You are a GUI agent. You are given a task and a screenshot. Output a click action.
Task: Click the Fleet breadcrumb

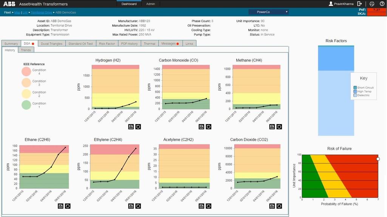[x=8, y=12]
